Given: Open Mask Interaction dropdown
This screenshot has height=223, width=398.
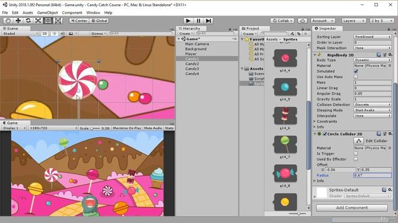Looking at the screenshot, I should (x=373, y=48).
